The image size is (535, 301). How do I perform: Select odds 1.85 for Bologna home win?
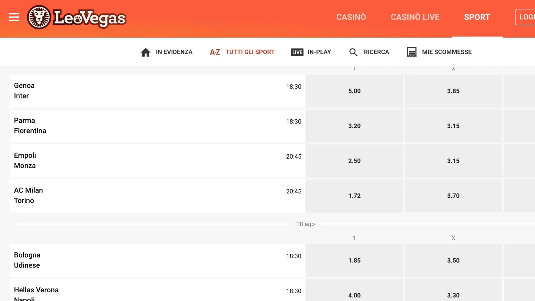pos(354,260)
